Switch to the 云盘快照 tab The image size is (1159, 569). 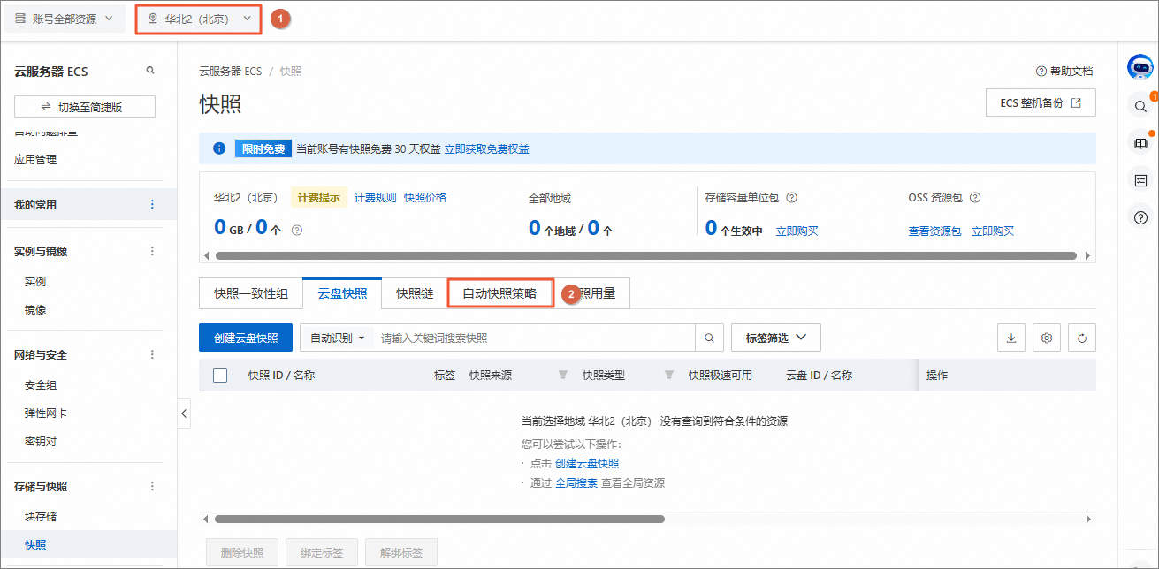342,293
